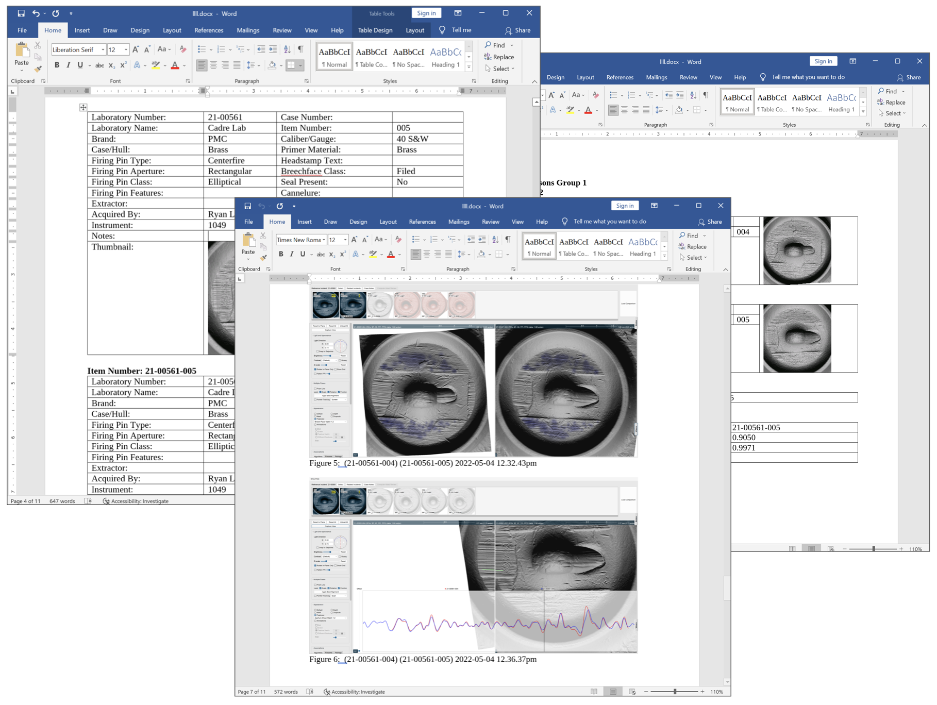Screen dimensions: 937x705
Task: Click Replace in right window Editing group
Action: 892,103
